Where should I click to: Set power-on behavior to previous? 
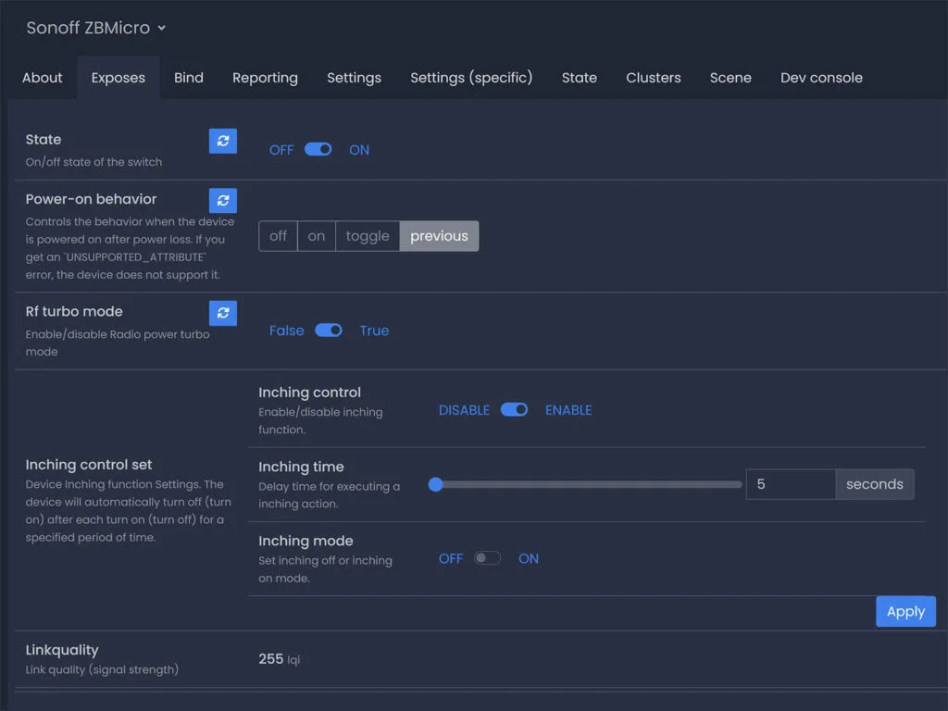(439, 236)
